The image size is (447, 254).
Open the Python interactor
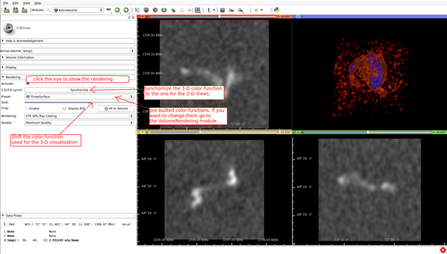(x=277, y=10)
